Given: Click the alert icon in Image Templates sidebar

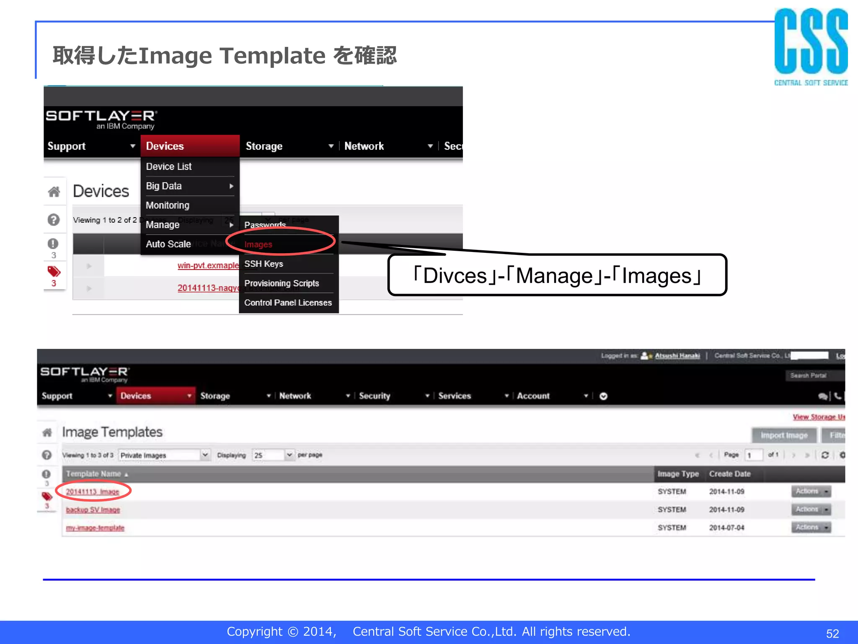Looking at the screenshot, I should [x=46, y=474].
